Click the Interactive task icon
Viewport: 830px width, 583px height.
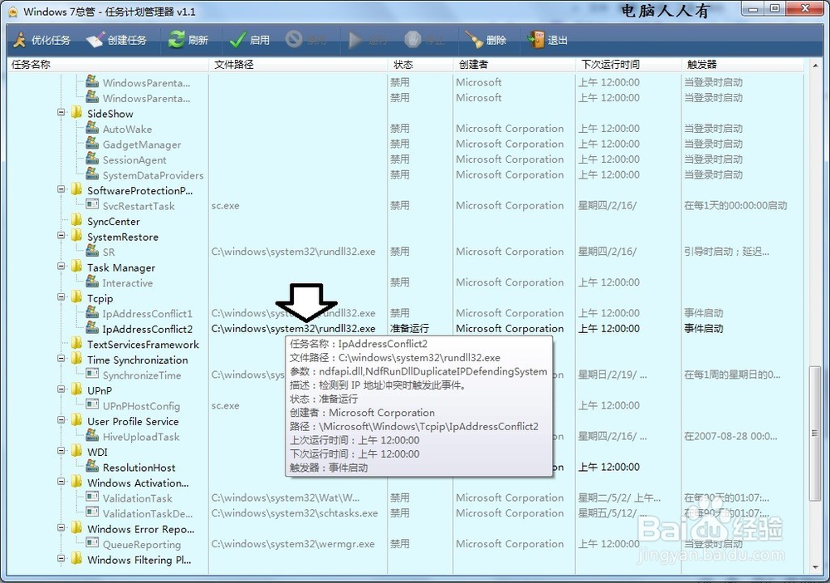pos(92,282)
